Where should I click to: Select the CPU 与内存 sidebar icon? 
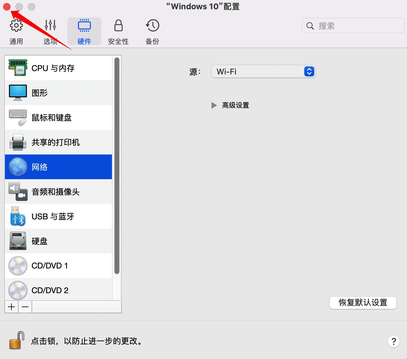[53, 68]
